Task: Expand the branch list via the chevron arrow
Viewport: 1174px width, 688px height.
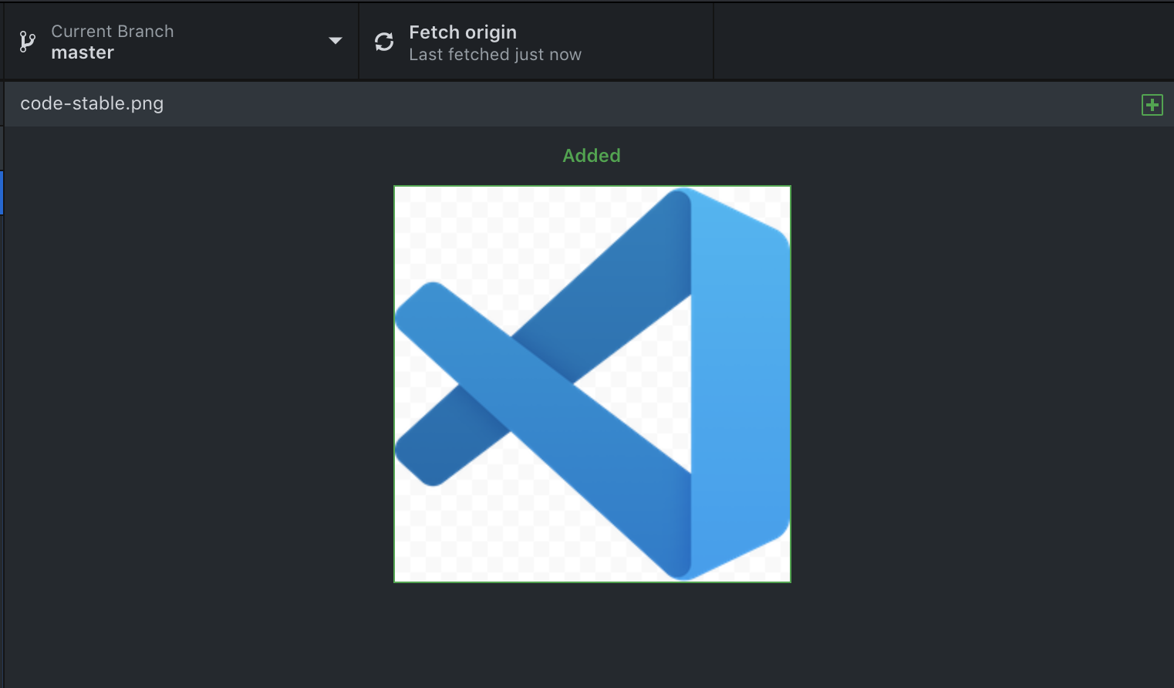Action: [335, 41]
